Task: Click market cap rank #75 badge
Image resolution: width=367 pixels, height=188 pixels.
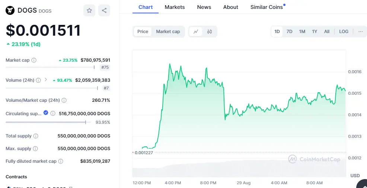Action: [105, 68]
